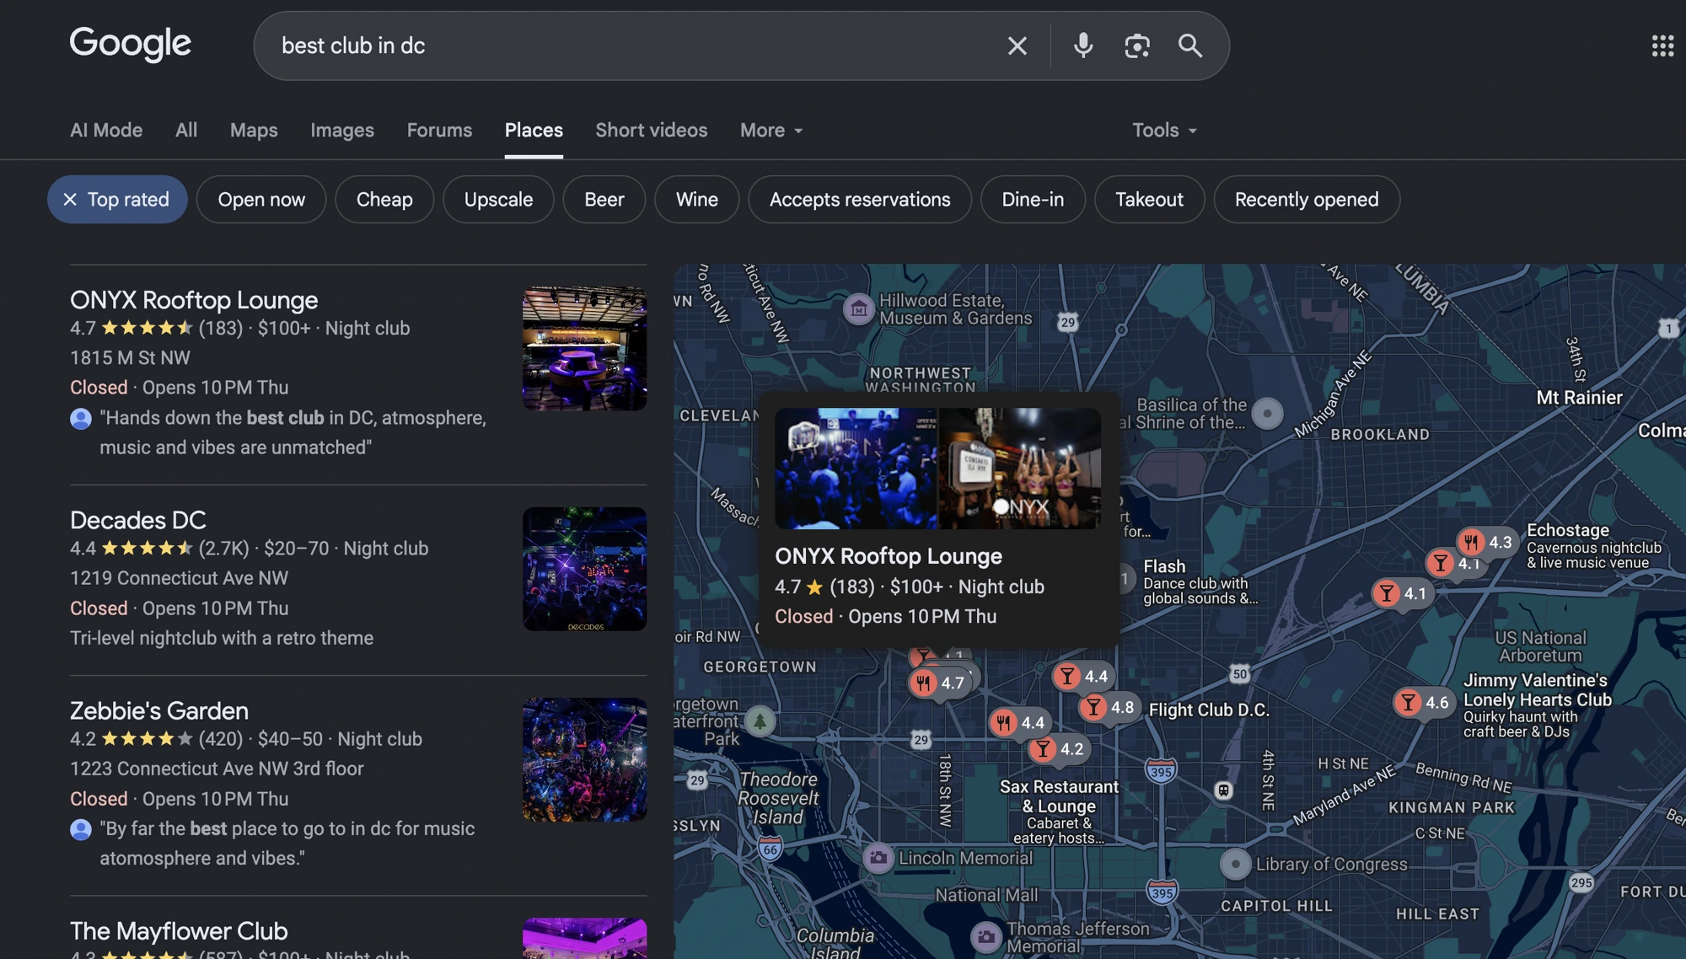The height and width of the screenshot is (959, 1686).
Task: Click the search query input field
Action: 632,46
